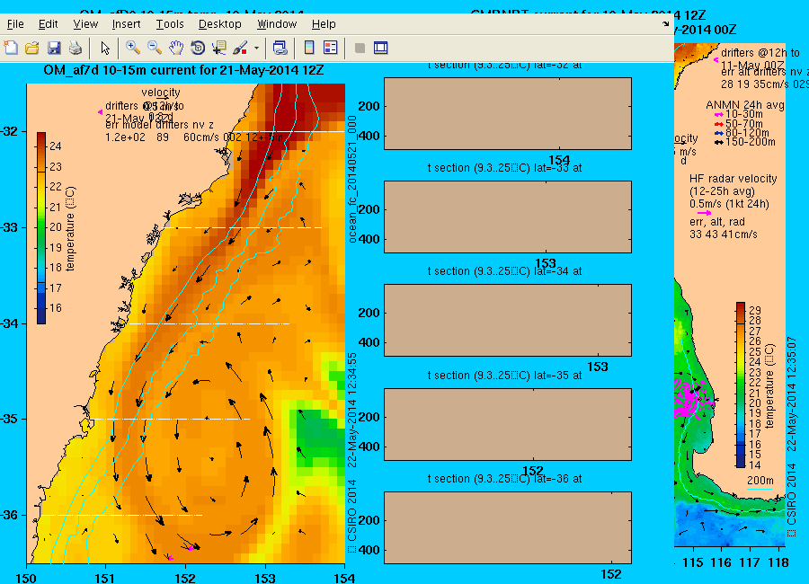Click the '150' longitude tick on map axis

[x=26, y=579]
